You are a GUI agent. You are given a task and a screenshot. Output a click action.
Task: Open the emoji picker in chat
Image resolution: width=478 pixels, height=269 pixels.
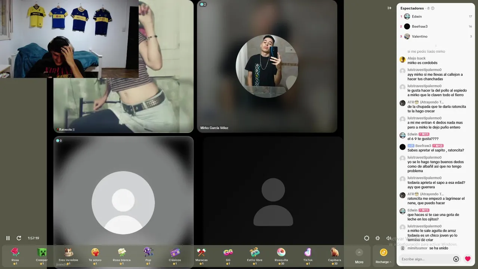456,259
